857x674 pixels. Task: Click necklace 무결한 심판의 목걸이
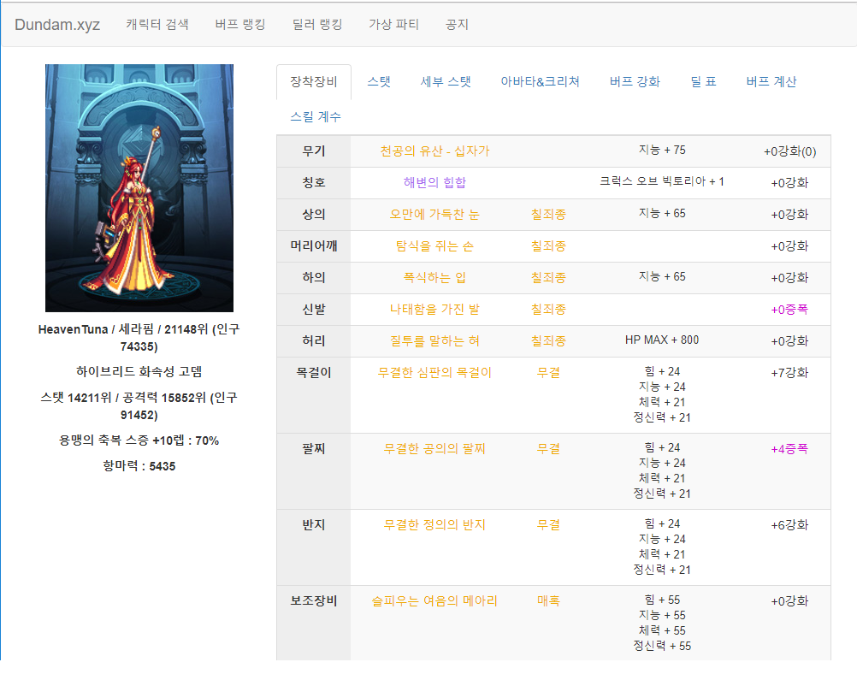(435, 373)
